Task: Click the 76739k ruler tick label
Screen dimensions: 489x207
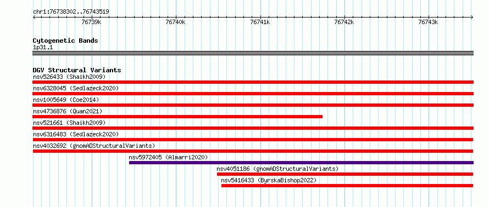Action: (91, 22)
